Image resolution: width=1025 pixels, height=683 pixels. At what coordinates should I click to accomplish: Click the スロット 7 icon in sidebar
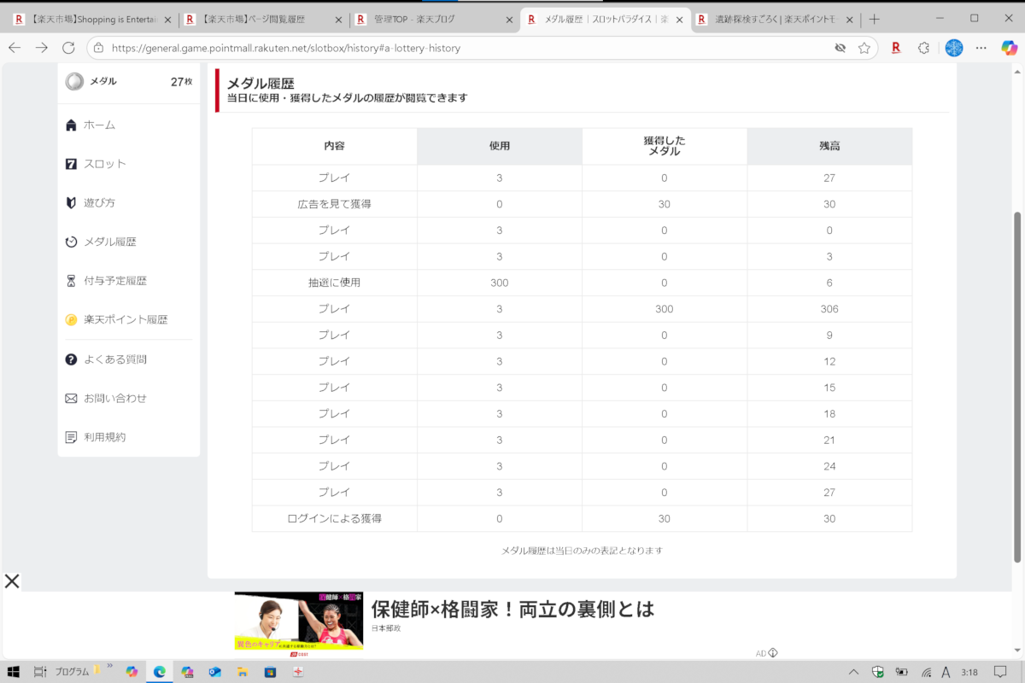pyautogui.click(x=72, y=164)
